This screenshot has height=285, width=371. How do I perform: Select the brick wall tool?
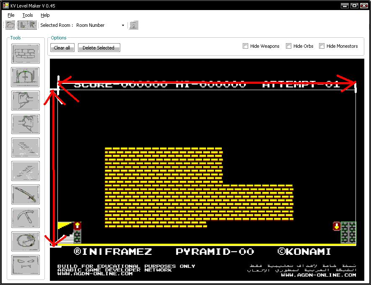pos(25,54)
